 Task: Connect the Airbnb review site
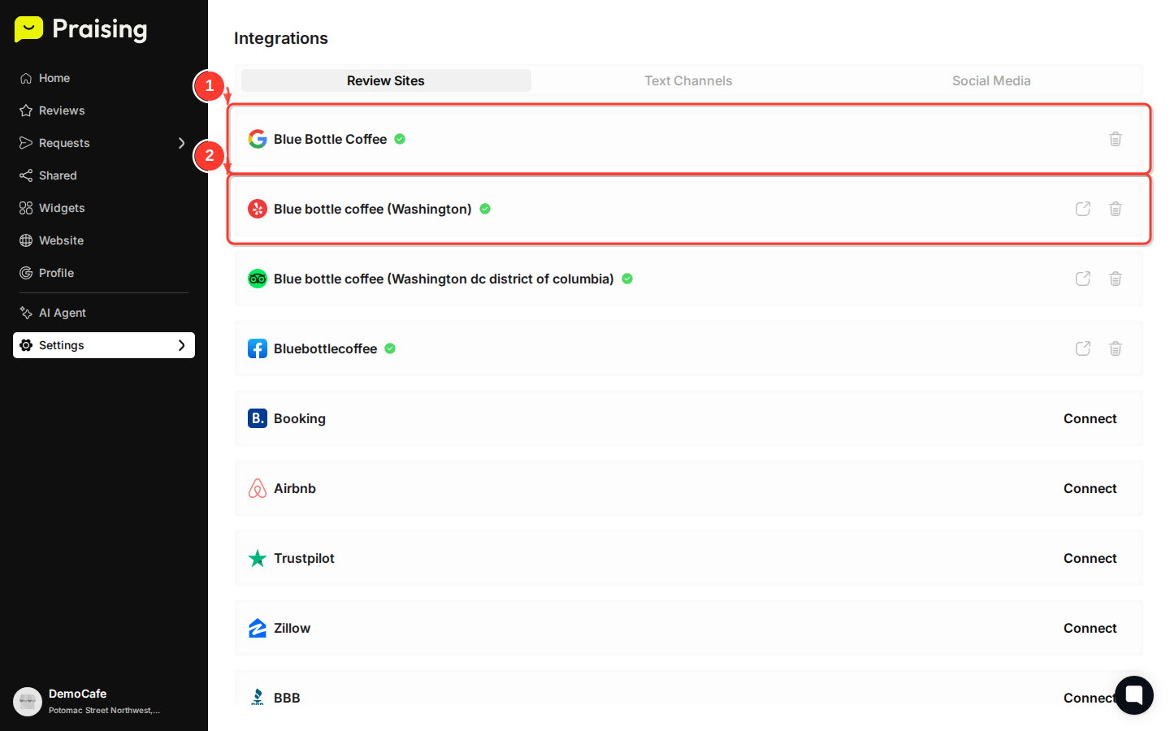click(x=1090, y=488)
